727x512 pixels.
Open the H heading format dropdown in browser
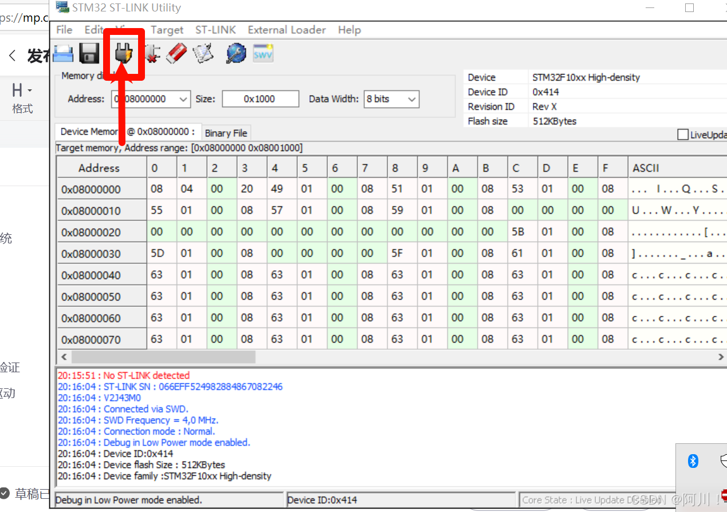tap(22, 90)
